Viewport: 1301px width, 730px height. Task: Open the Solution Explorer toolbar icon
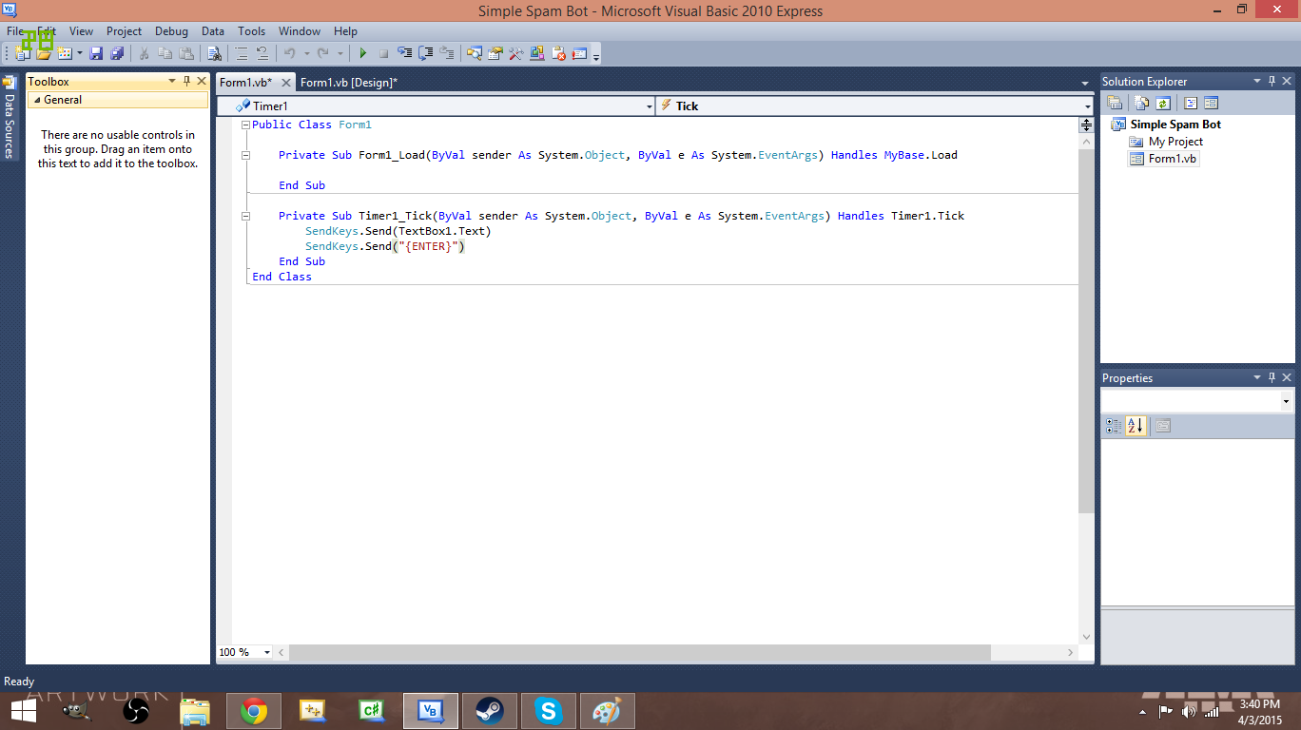click(474, 53)
